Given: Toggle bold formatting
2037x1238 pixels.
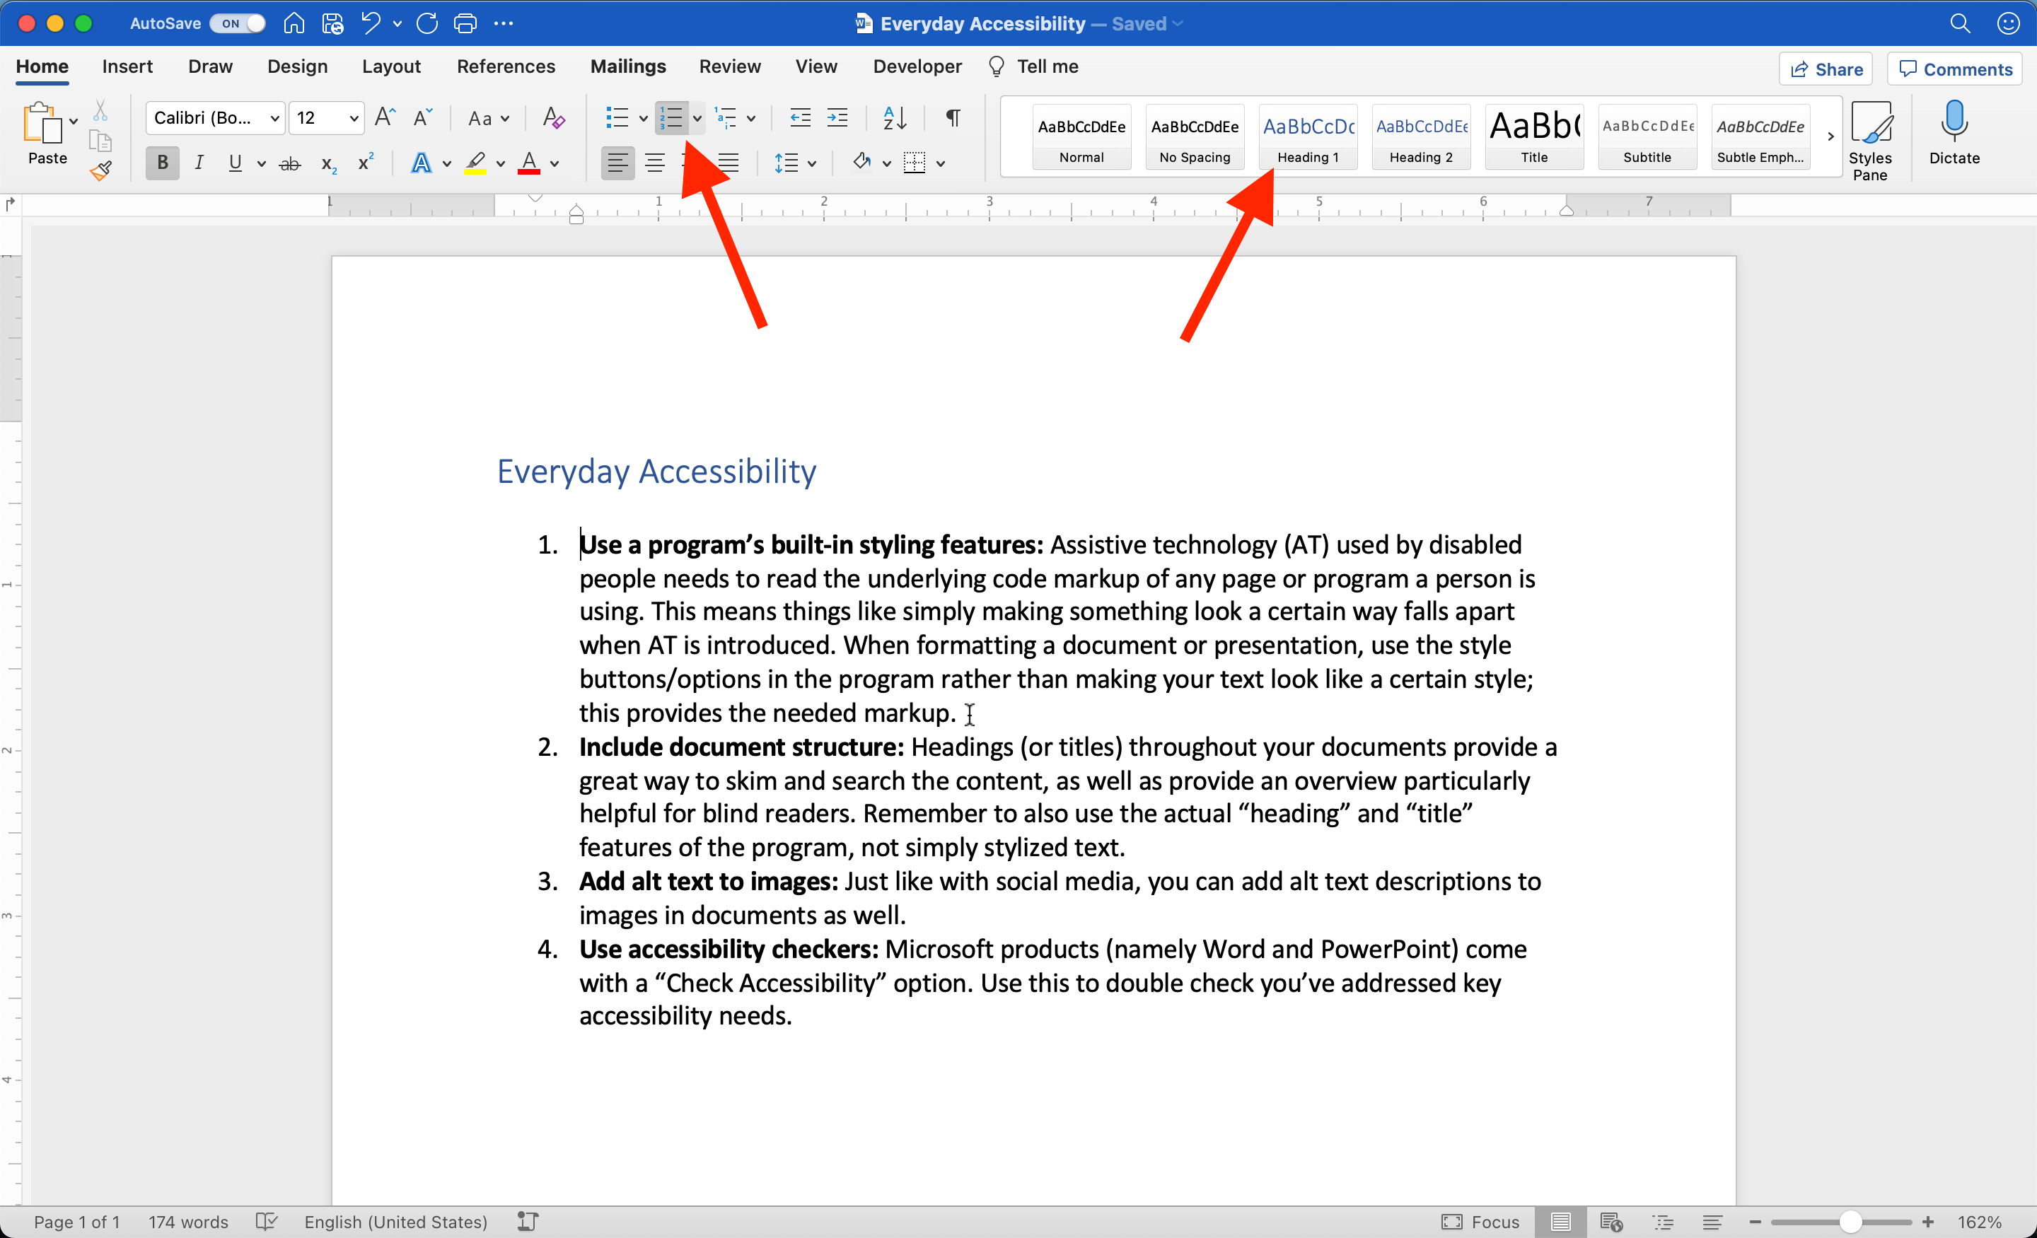Looking at the screenshot, I should tap(162, 162).
